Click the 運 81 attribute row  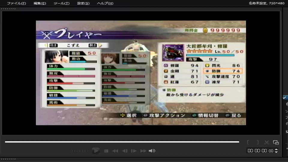[181, 76]
